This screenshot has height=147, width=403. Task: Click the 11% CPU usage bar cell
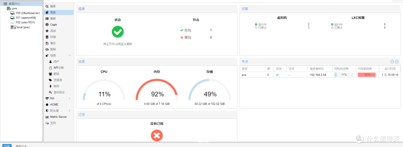(344, 75)
